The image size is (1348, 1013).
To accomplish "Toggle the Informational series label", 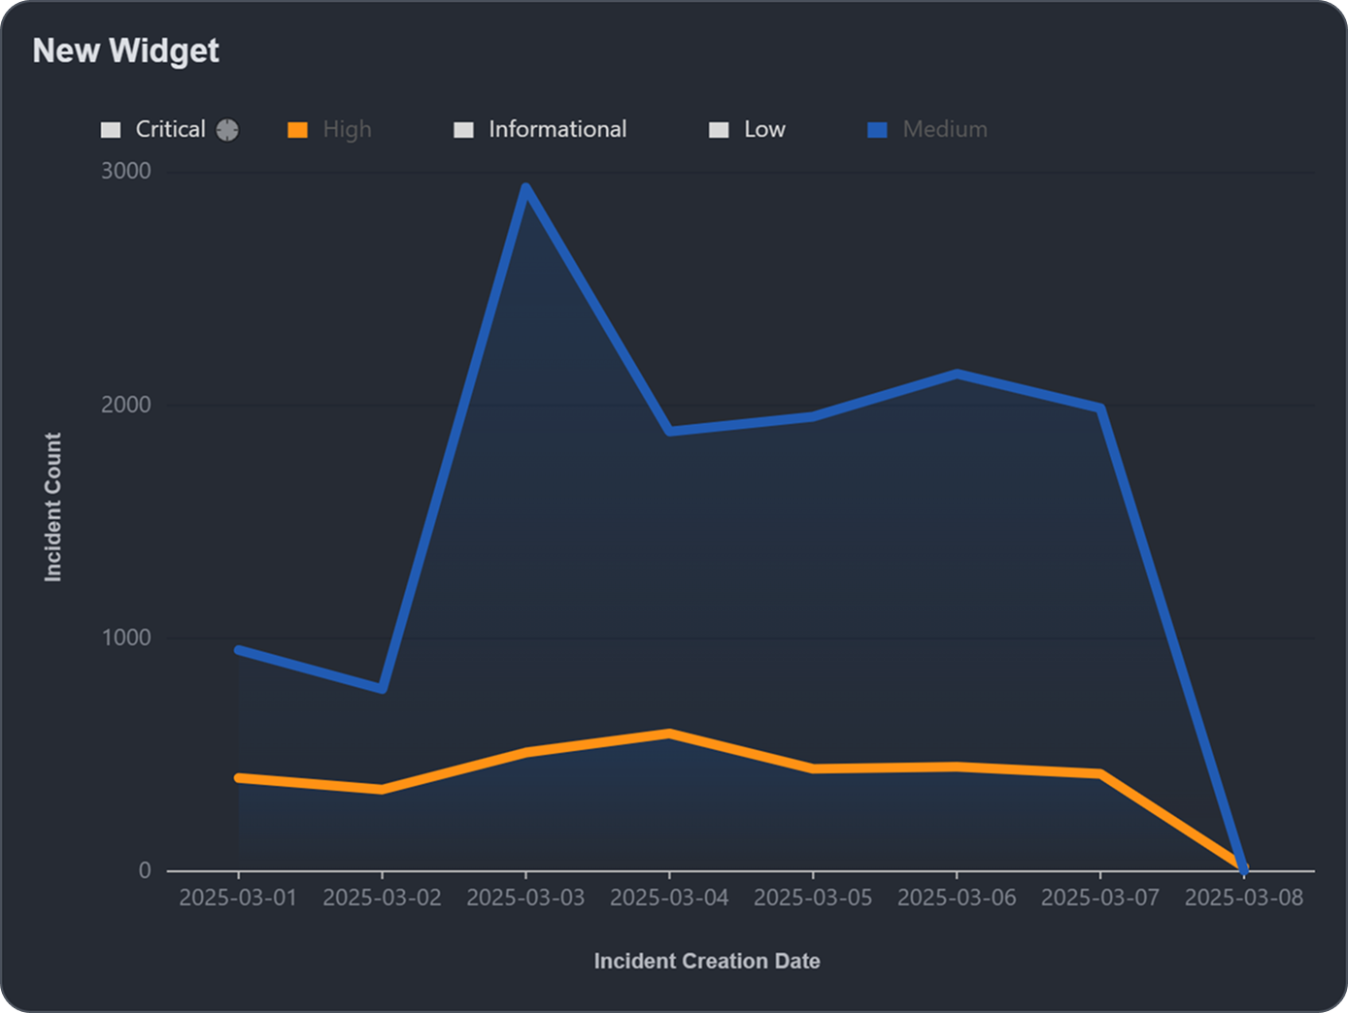I will [x=556, y=129].
